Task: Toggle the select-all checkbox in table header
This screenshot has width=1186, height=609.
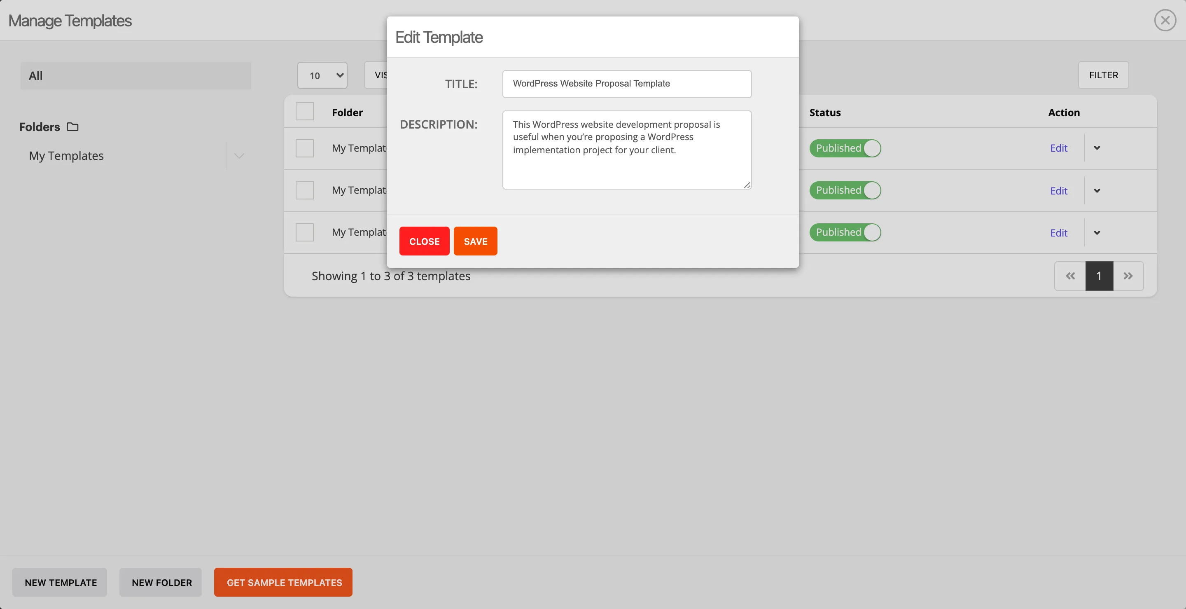Action: pyautogui.click(x=305, y=112)
